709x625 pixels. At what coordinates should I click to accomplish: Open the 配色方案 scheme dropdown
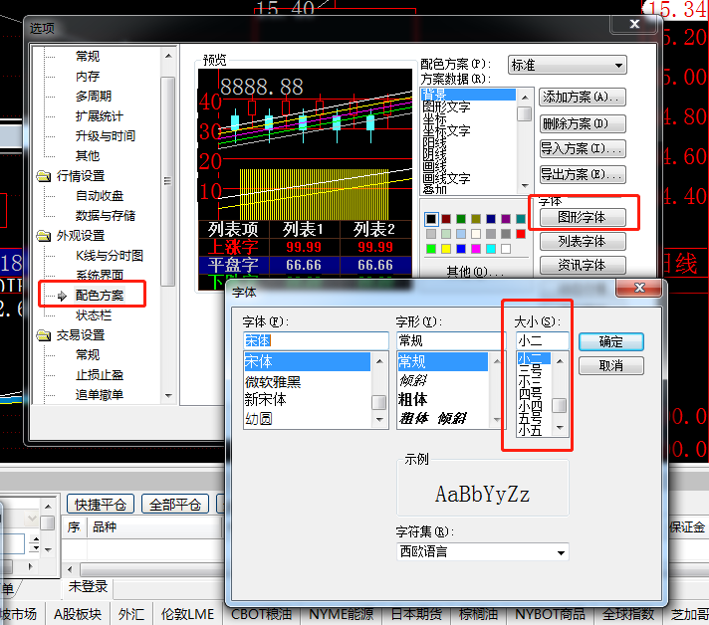pos(567,65)
